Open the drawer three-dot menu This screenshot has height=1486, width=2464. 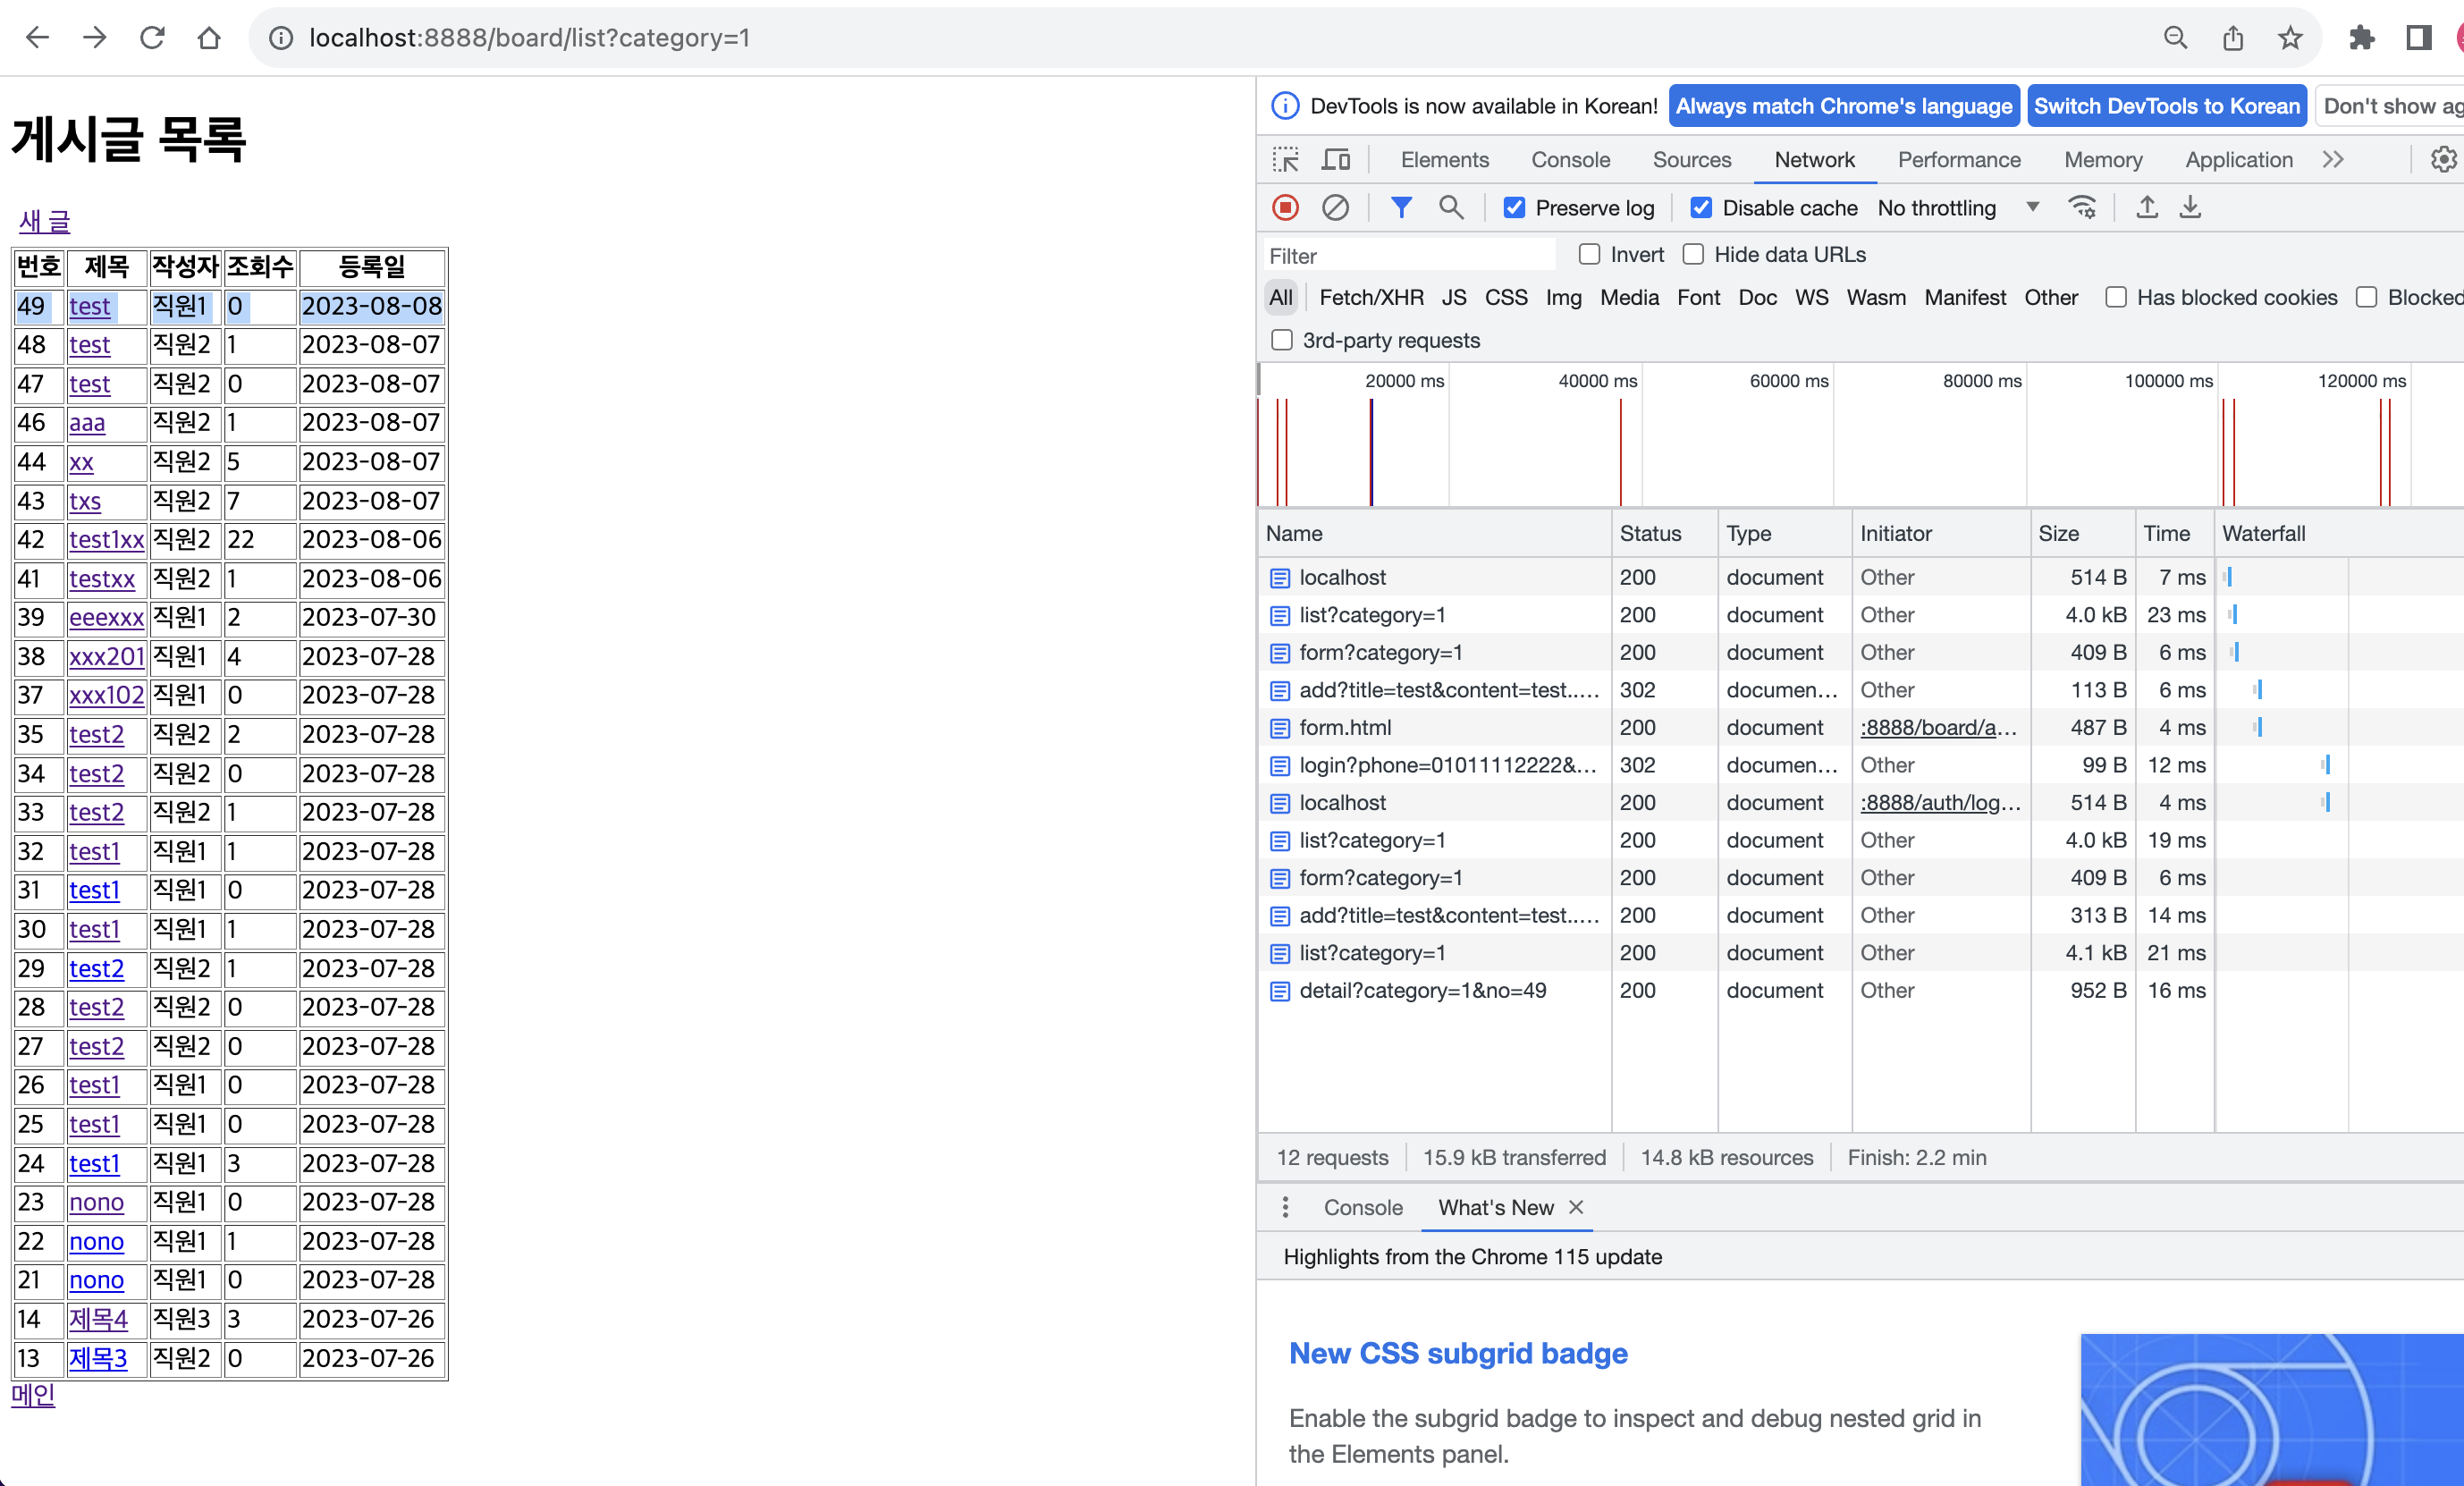[x=1285, y=1207]
